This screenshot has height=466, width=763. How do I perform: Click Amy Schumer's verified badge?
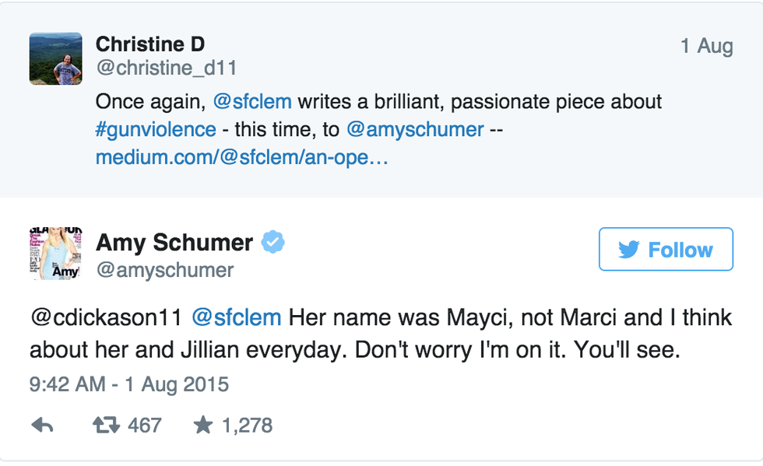[x=272, y=243]
